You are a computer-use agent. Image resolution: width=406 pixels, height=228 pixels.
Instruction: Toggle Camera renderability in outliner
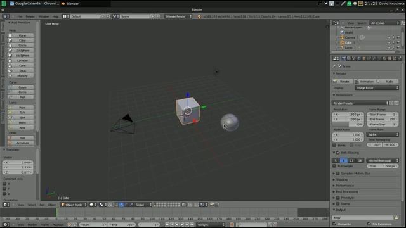(x=398, y=37)
